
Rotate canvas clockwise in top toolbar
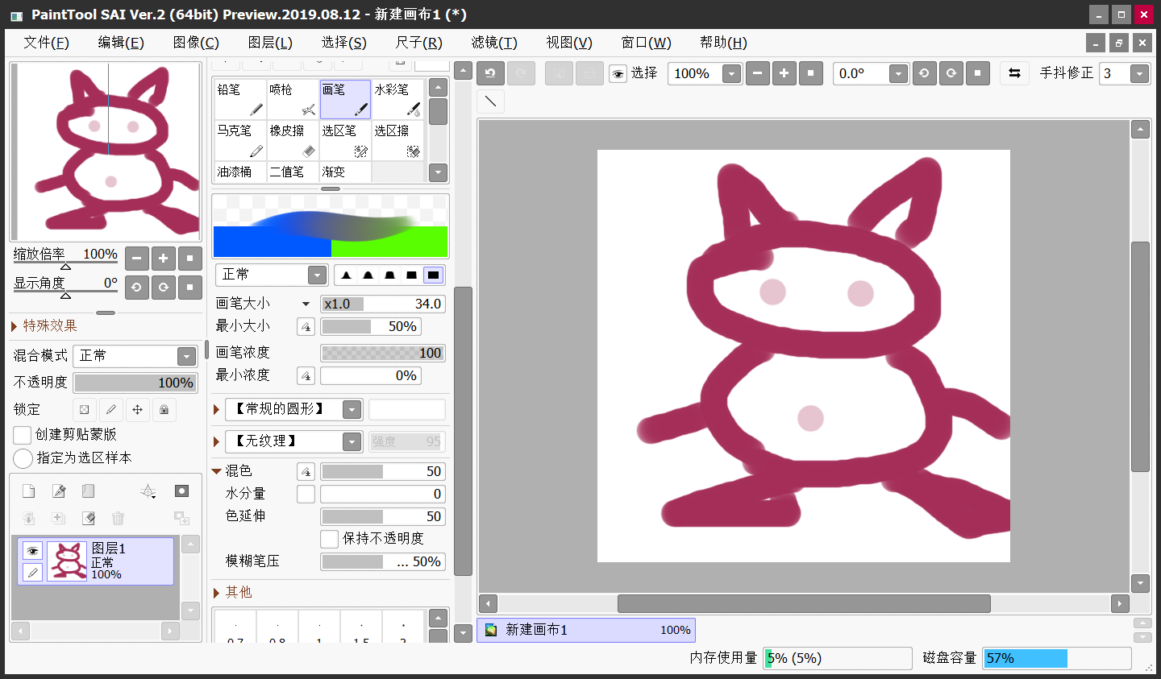coord(951,73)
